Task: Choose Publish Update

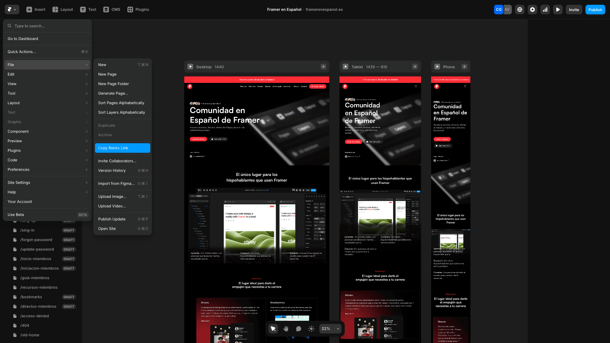Action: pyautogui.click(x=123, y=219)
